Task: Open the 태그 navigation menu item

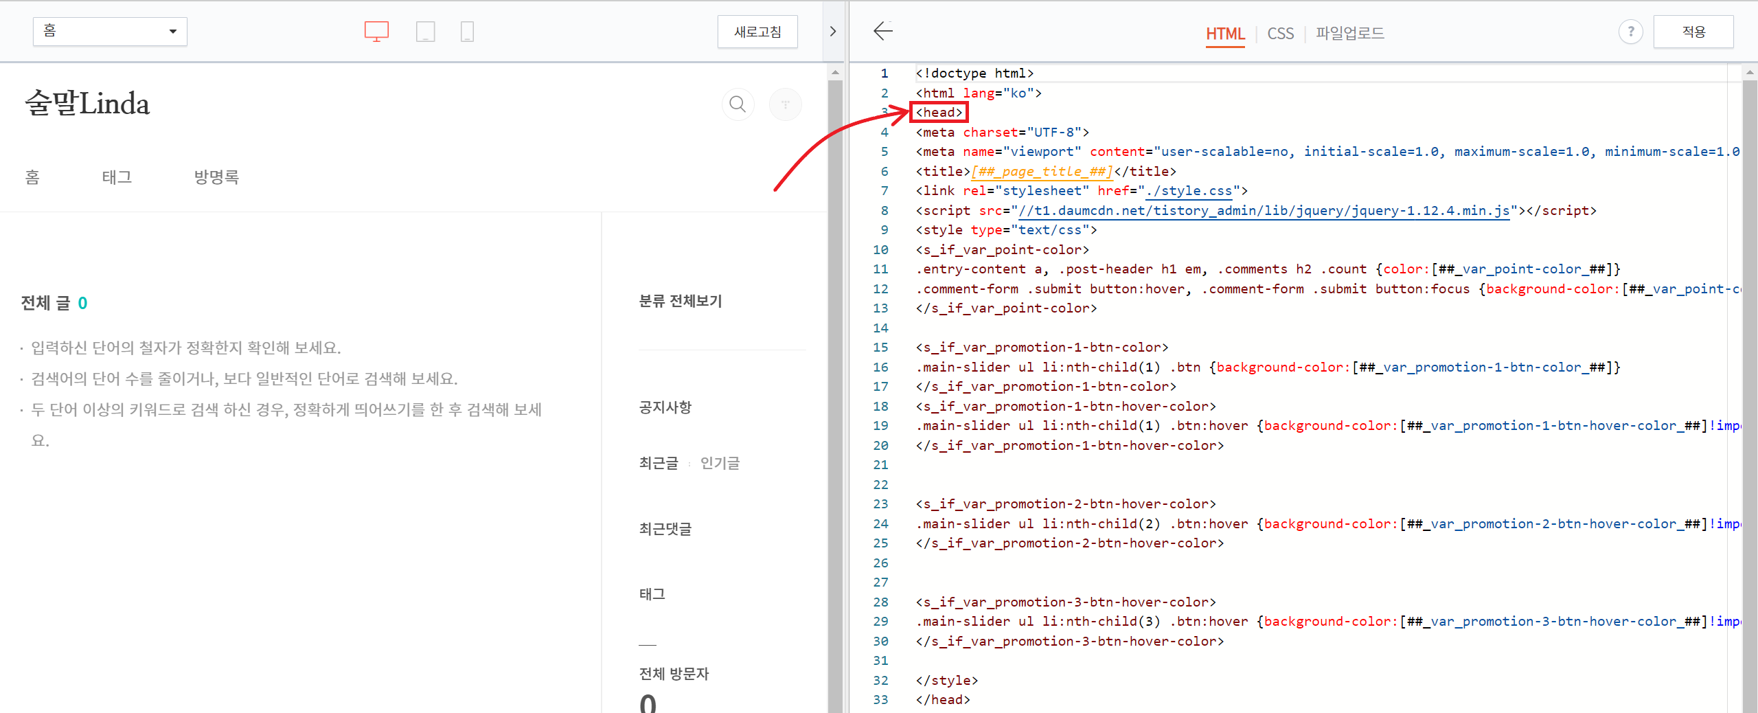Action: pyautogui.click(x=117, y=177)
